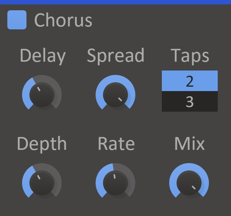The image size is (231, 216).
Task: Click the Depth label
Action: (x=42, y=144)
